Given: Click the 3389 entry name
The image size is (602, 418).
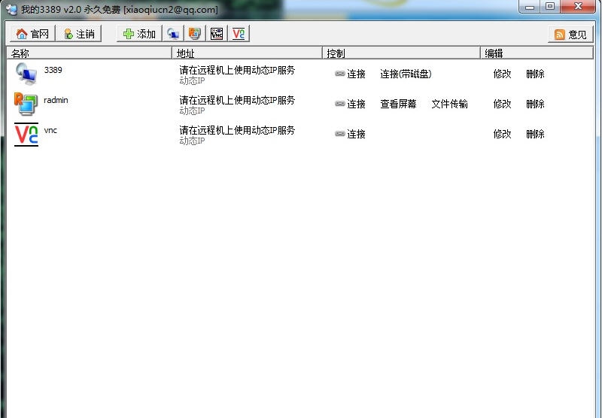Looking at the screenshot, I should pos(53,70).
